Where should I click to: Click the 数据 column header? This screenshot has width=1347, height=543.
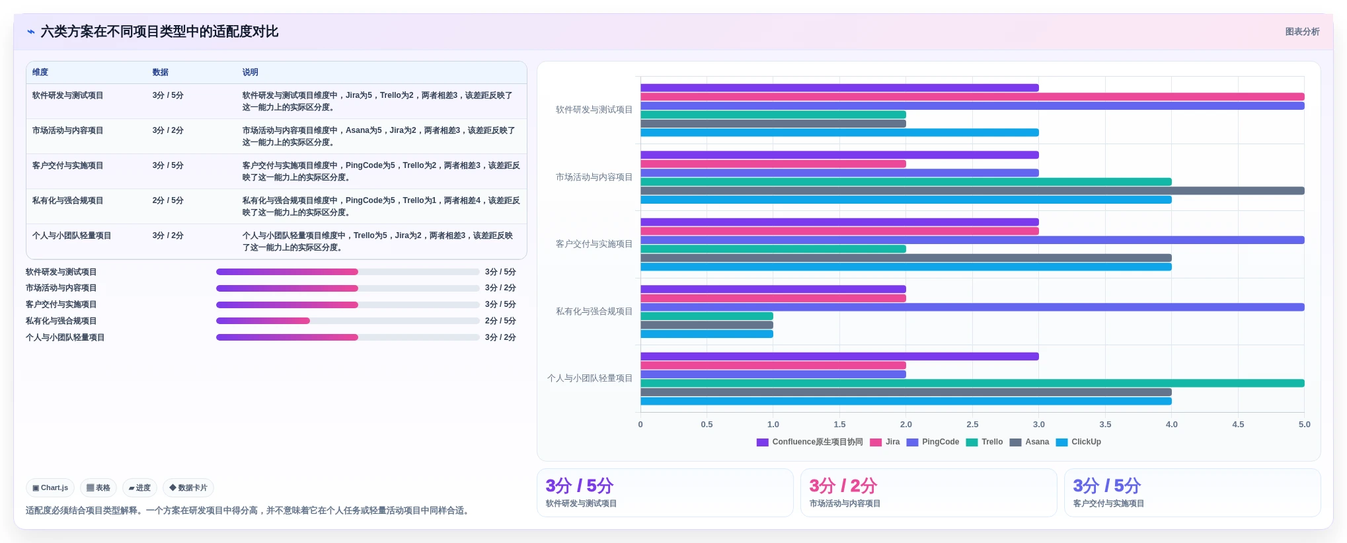[161, 72]
